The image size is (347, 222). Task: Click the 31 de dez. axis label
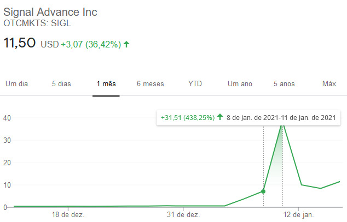click(x=183, y=214)
